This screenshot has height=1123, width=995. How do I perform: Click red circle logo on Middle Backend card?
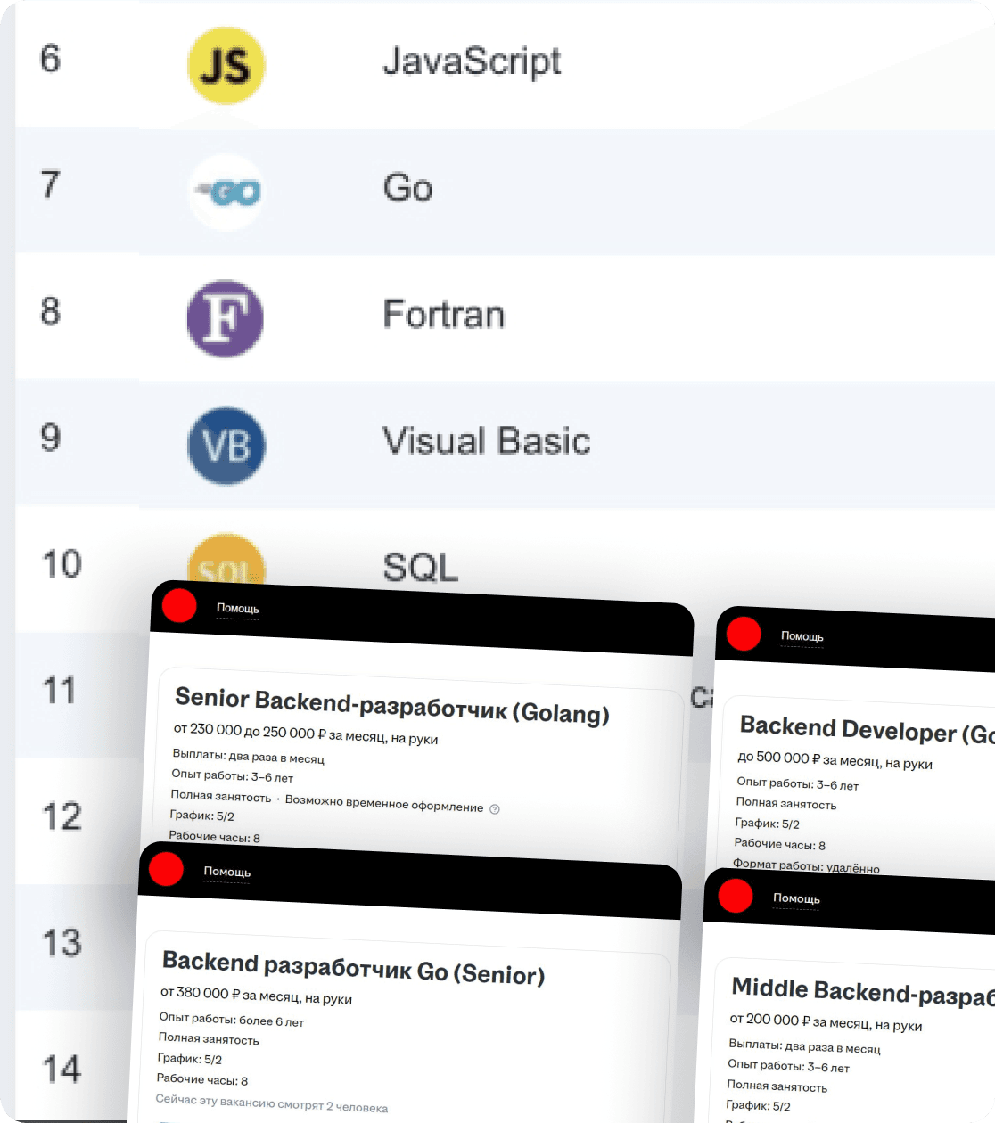pos(736,896)
